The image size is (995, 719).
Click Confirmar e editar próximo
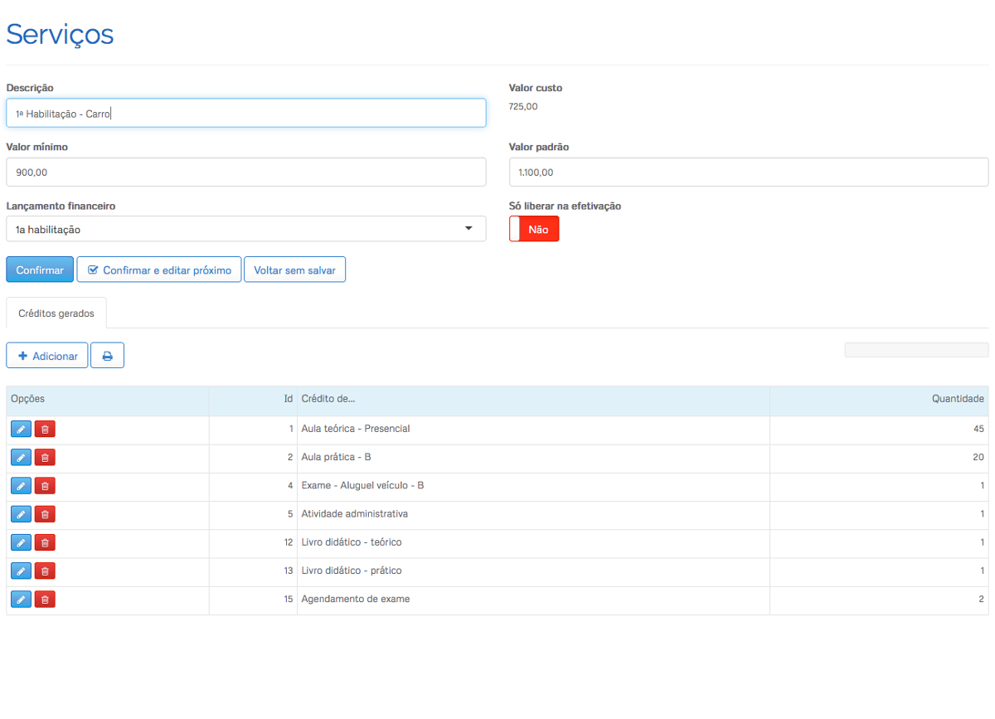[x=159, y=270]
